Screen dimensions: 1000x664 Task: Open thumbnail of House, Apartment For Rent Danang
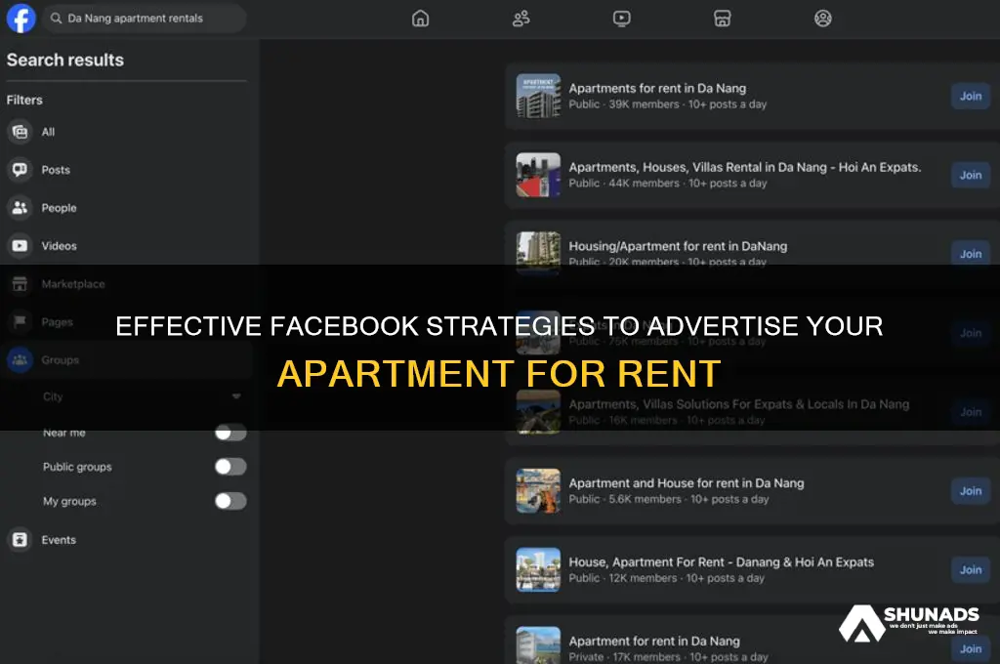pyautogui.click(x=538, y=570)
